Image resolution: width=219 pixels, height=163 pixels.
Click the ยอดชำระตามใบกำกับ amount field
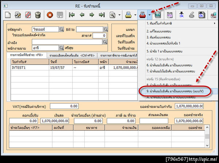(x=189, y=106)
